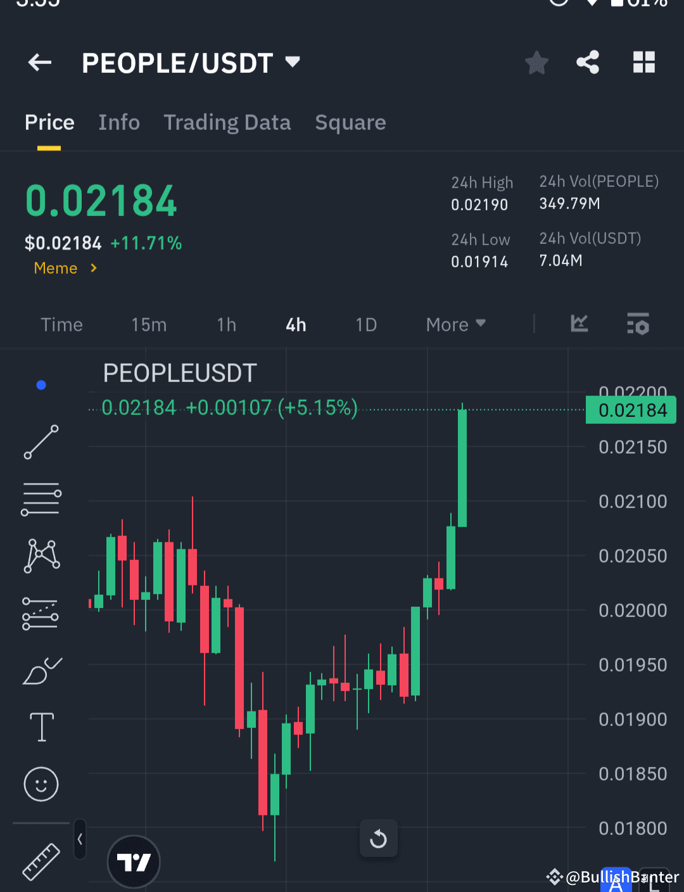Click the TradingView logo on the chart
Image resolution: width=684 pixels, height=892 pixels.
(134, 862)
